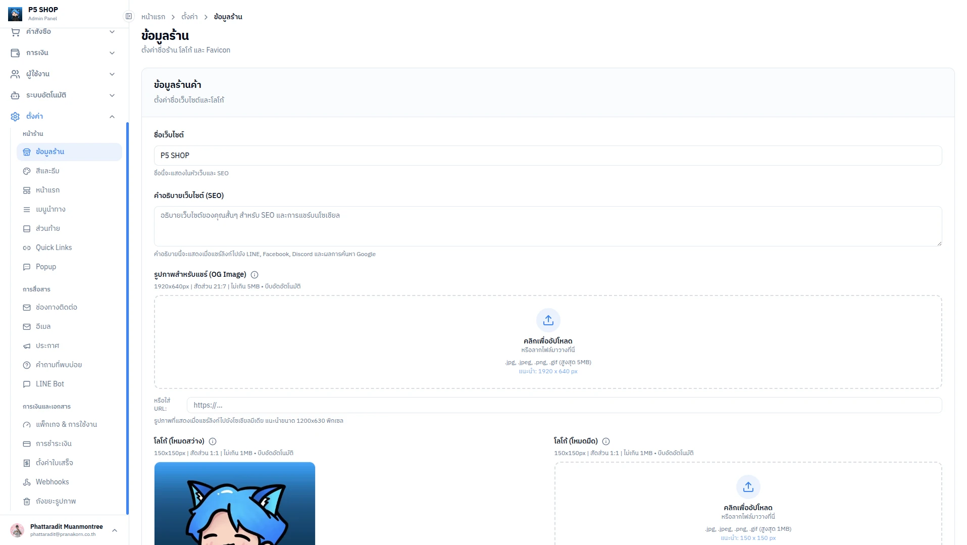Click the palette icon for สีและธีม

(27, 171)
